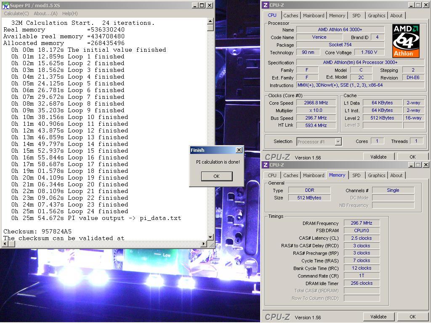Select About tab in upper CPU-Z window
This screenshot has height=323, width=431.
click(x=396, y=16)
